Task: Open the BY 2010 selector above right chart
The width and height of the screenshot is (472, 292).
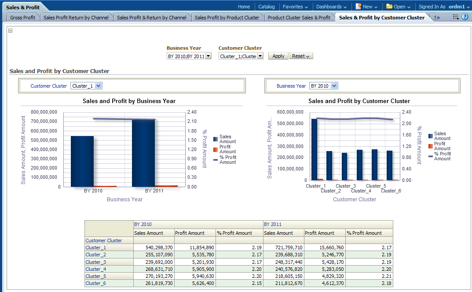Action: click(334, 86)
